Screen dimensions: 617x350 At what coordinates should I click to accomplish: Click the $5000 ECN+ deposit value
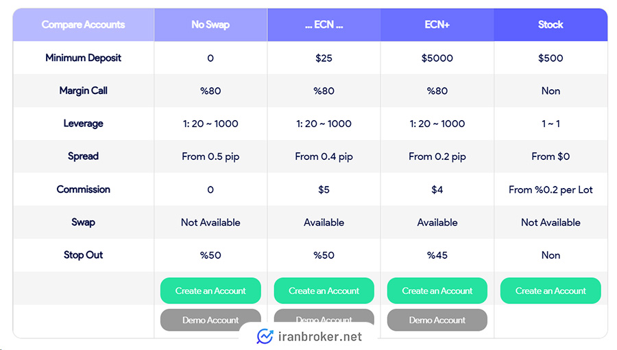pyautogui.click(x=437, y=58)
